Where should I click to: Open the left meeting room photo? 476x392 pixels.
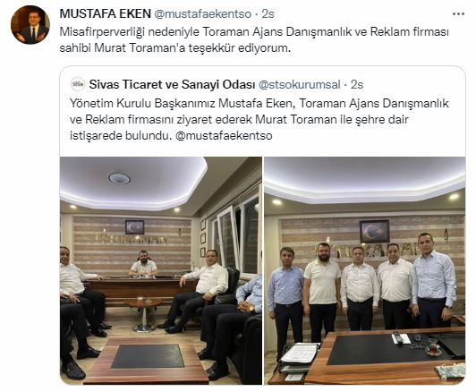[x=161, y=270]
